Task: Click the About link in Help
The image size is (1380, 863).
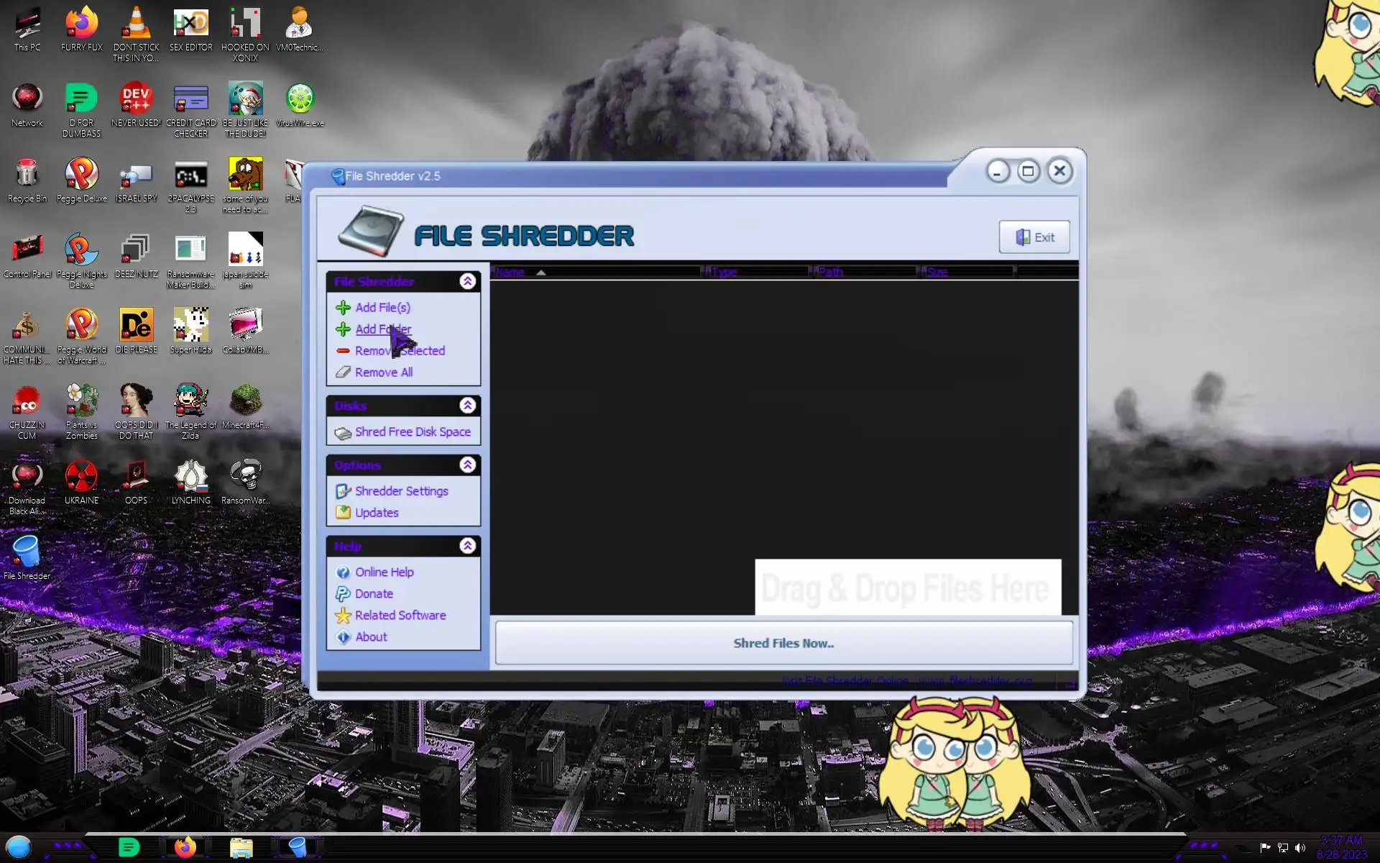Action: (371, 637)
